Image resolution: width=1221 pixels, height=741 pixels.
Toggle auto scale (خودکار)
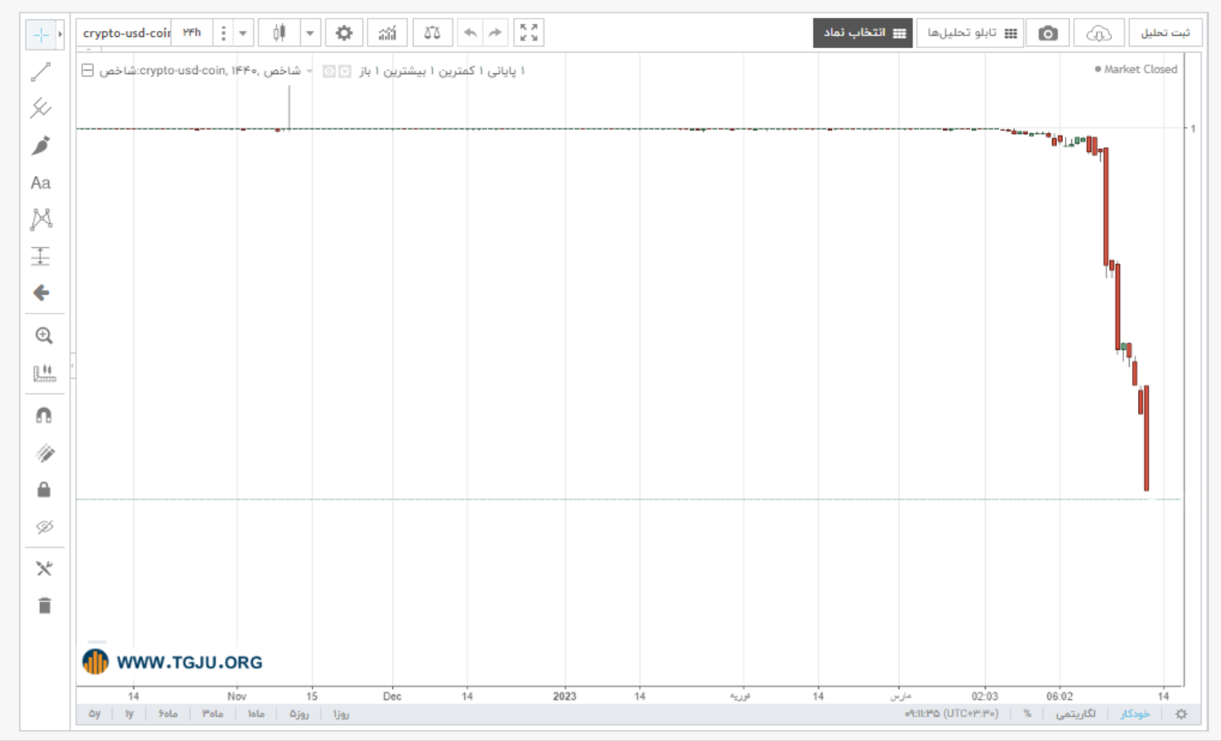(x=1135, y=714)
